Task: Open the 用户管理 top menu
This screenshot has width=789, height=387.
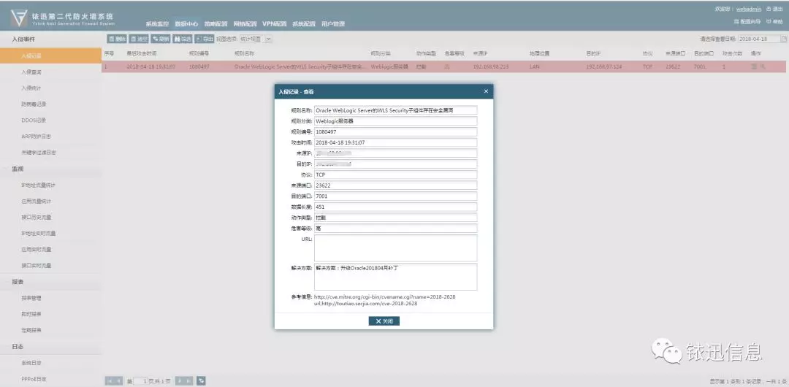Action: (332, 23)
